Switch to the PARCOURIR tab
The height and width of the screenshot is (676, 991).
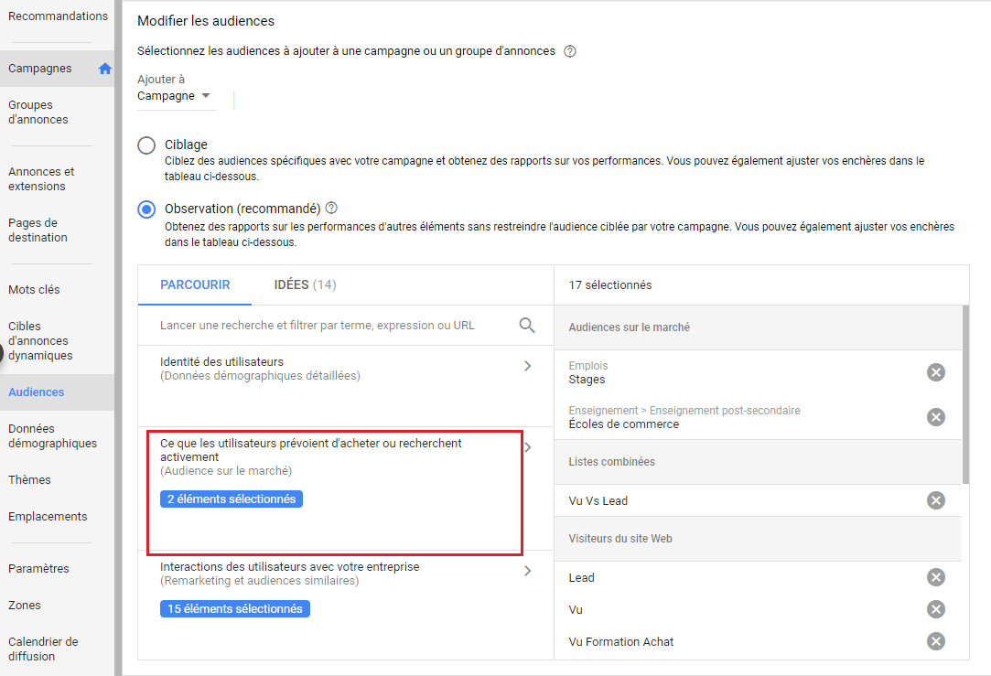click(195, 284)
